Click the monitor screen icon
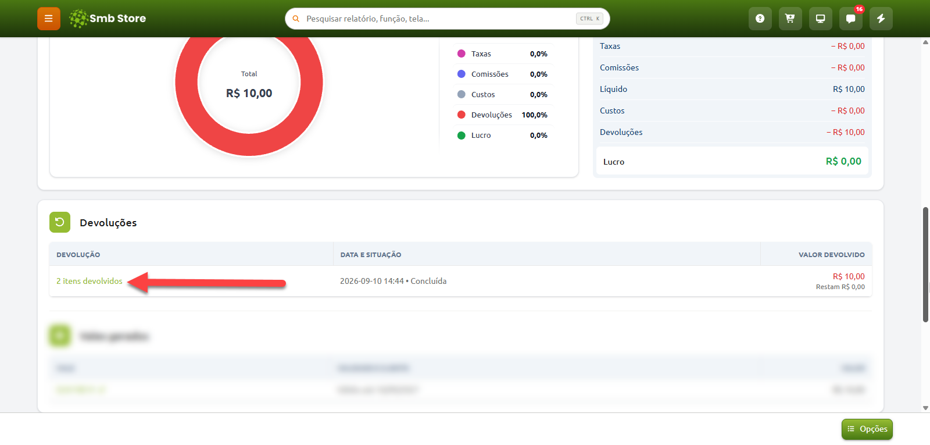Image resolution: width=930 pixels, height=445 pixels. (820, 19)
